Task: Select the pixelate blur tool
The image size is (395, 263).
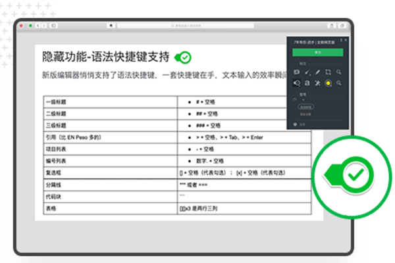Action: pos(319,84)
